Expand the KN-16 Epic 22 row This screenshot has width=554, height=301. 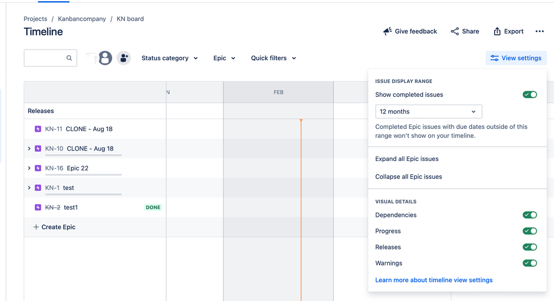tap(29, 168)
